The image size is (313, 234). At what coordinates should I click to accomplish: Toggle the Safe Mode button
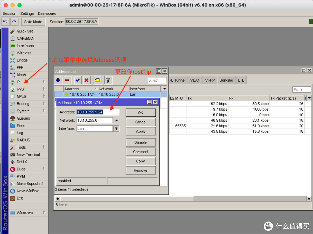pos(33,22)
